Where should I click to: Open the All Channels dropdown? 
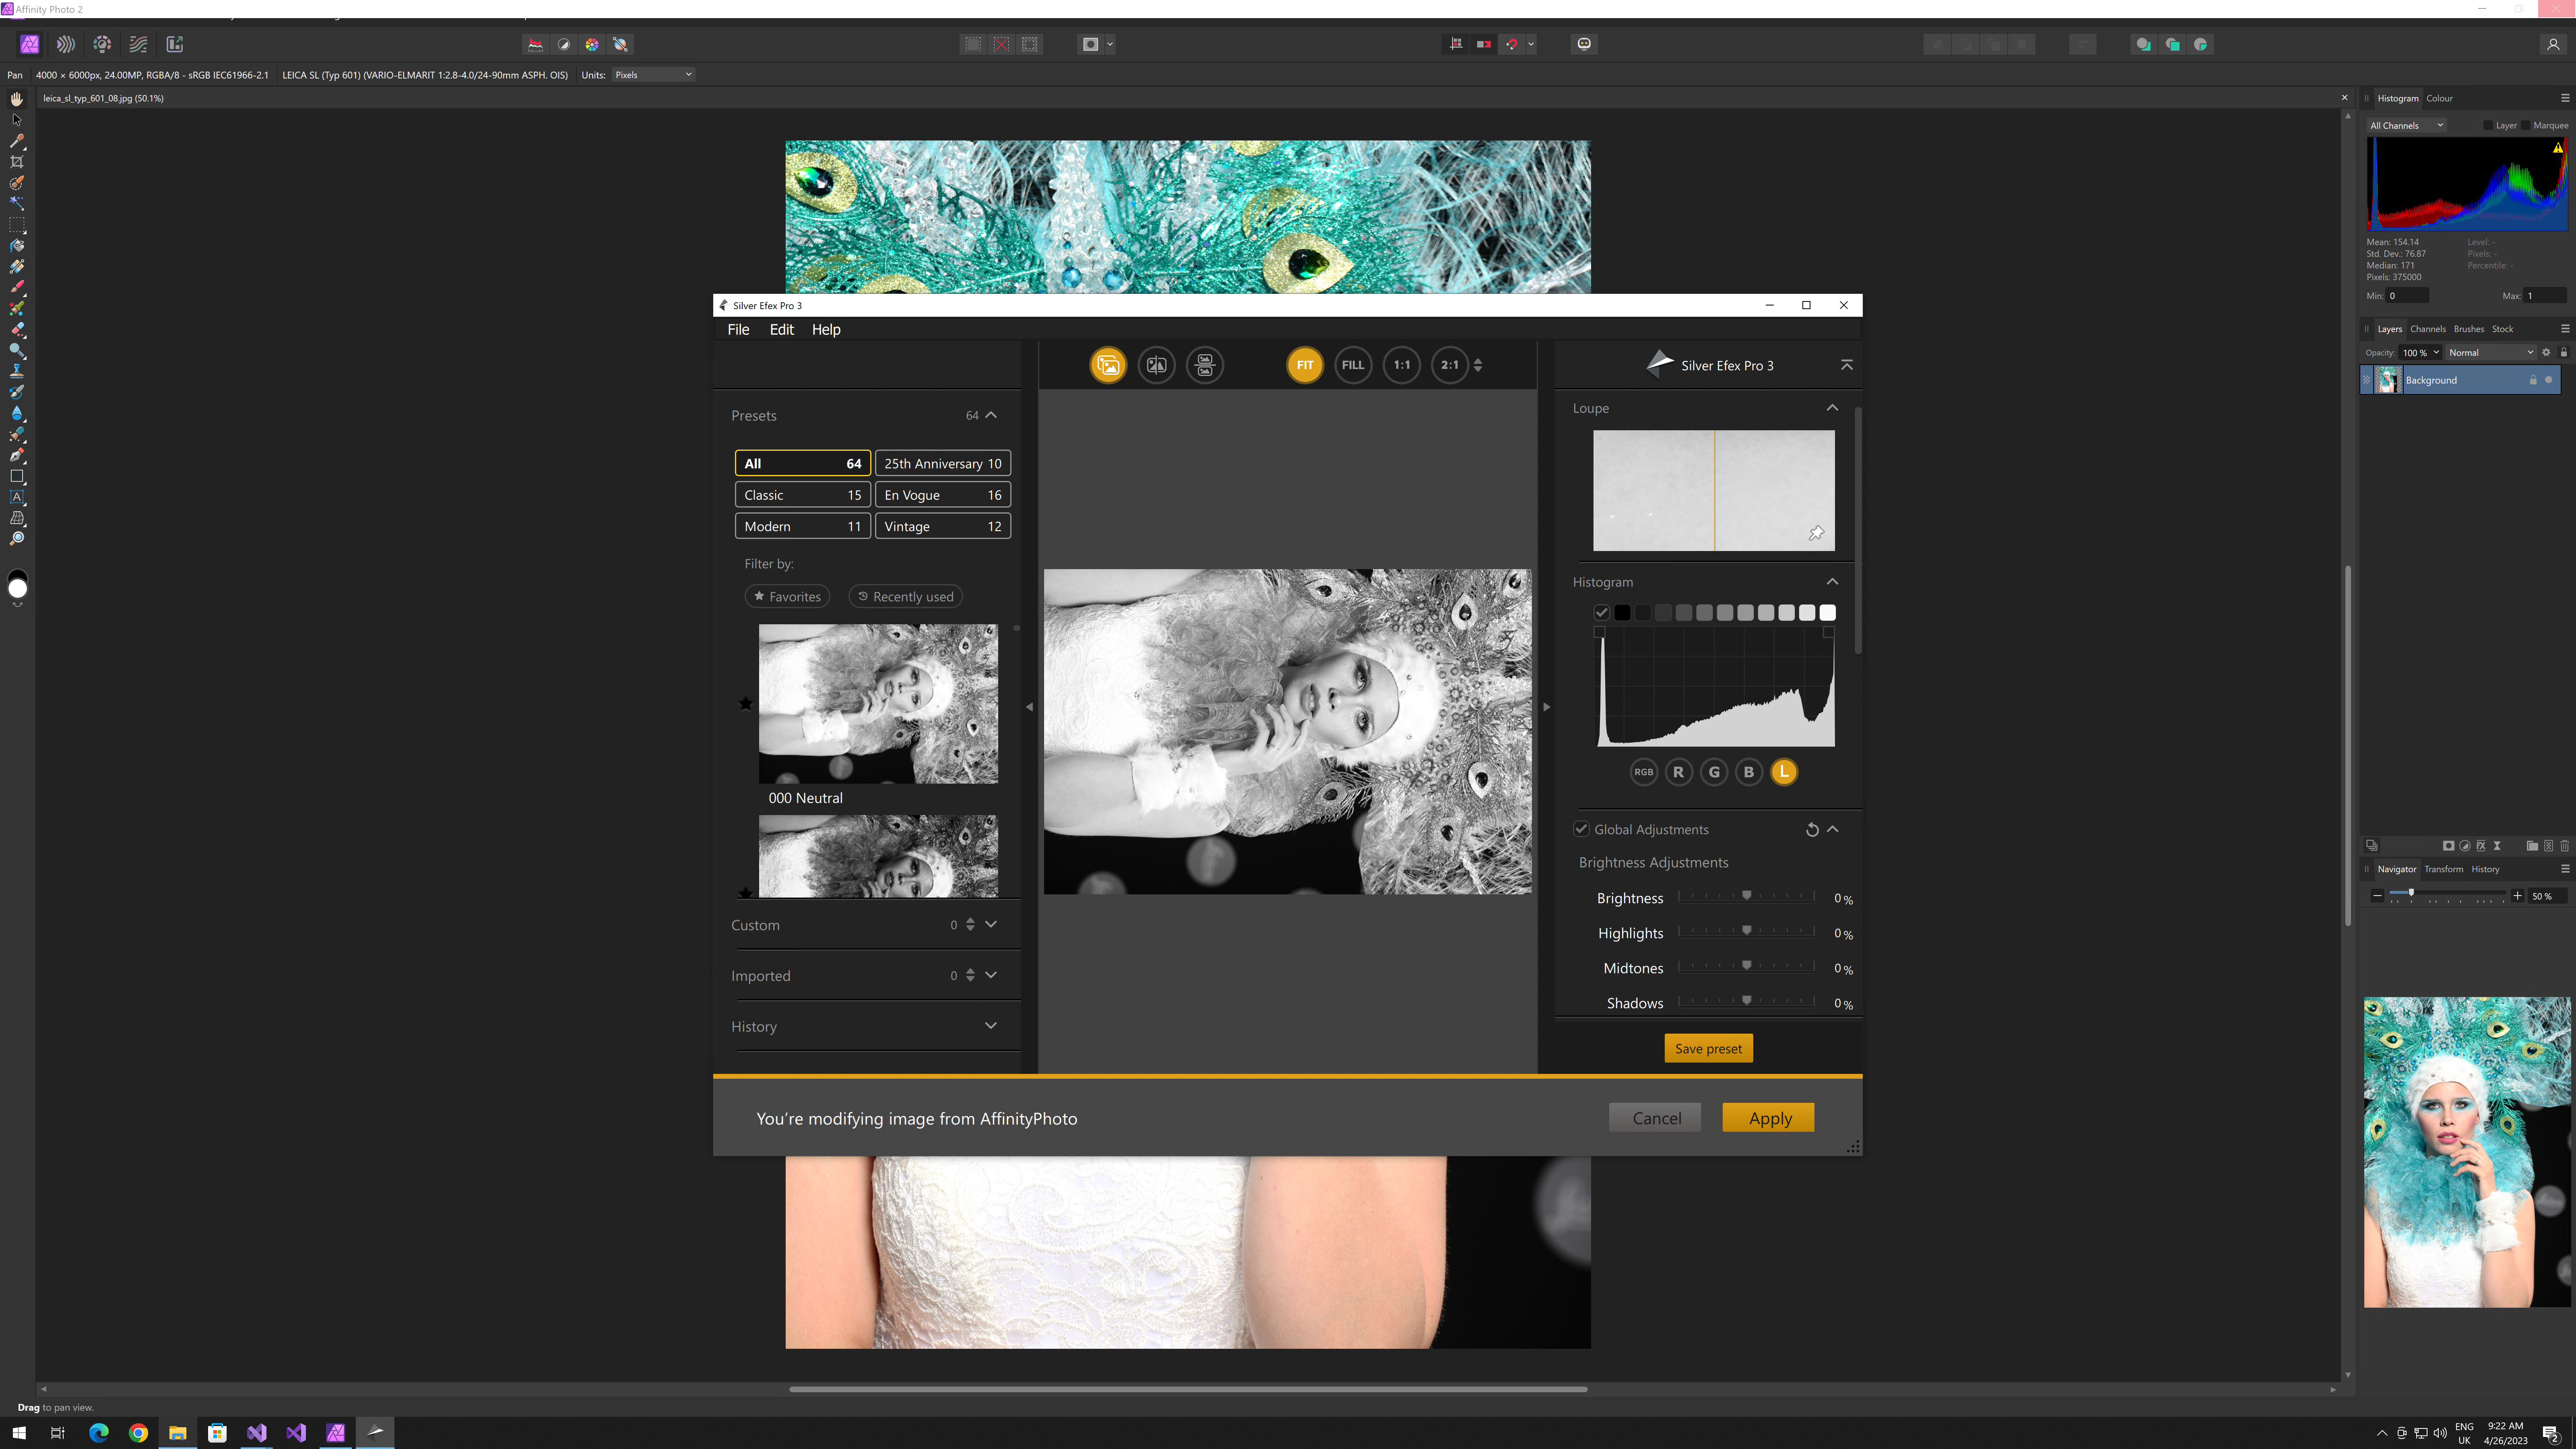(2406, 126)
